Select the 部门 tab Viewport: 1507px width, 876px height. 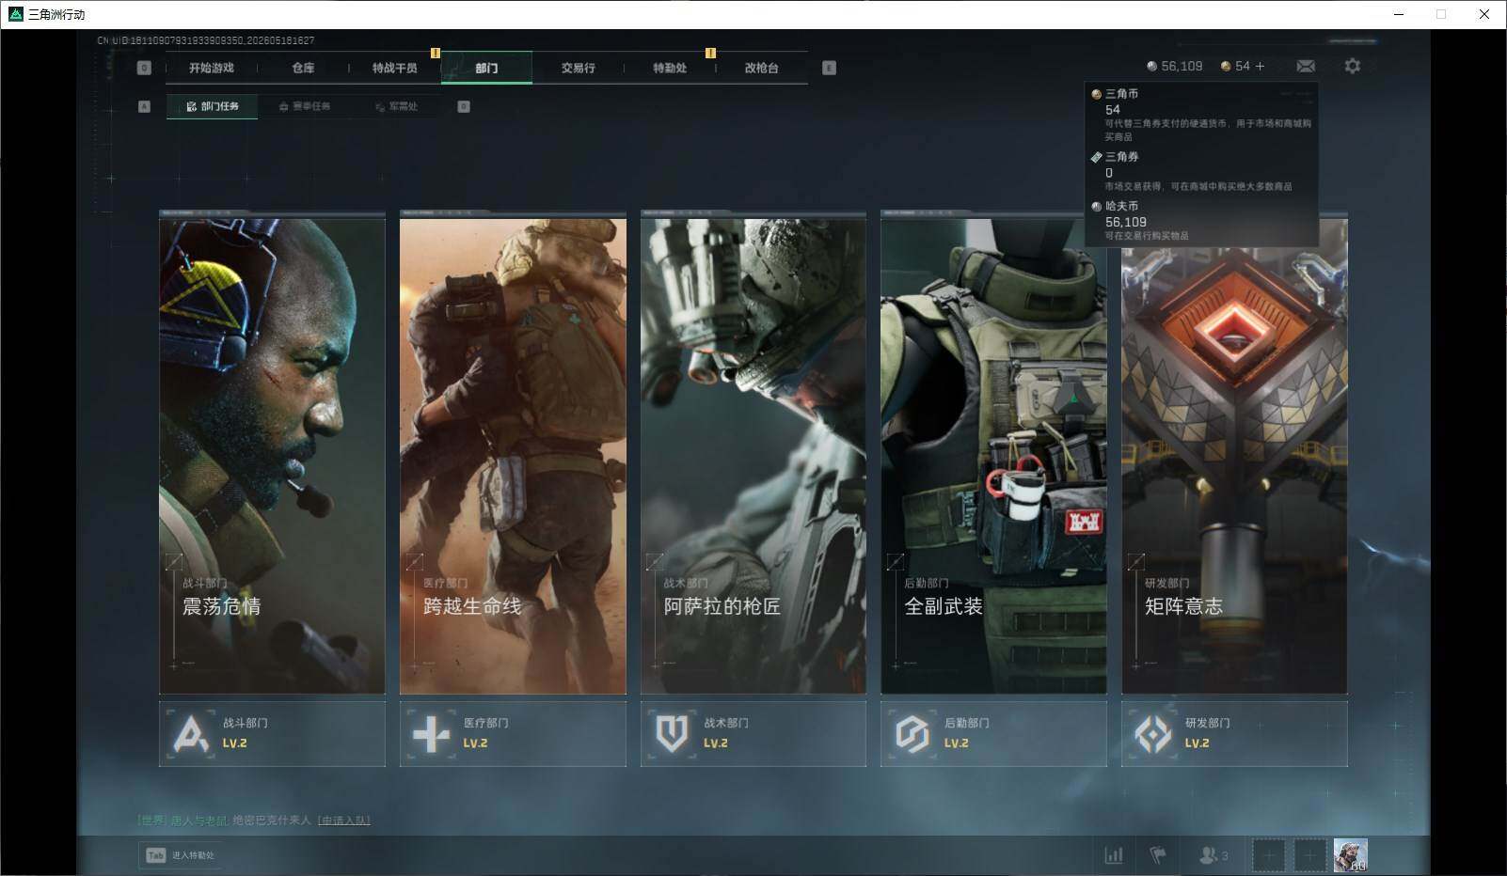(x=486, y=68)
